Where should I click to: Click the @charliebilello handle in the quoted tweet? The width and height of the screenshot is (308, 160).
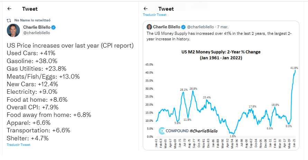(x=200, y=27)
